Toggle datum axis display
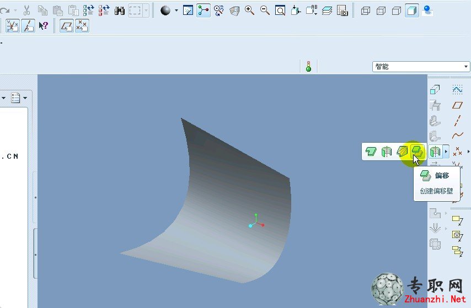This screenshot has height=308, width=471. (x=28, y=26)
